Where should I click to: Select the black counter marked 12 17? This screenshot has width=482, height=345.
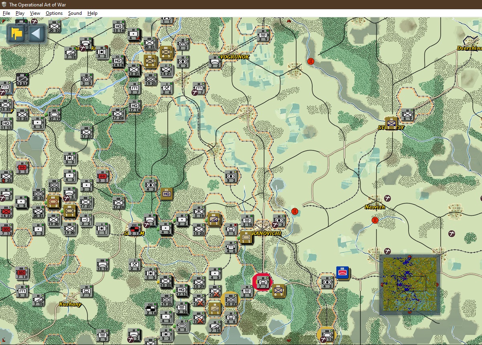22,79
